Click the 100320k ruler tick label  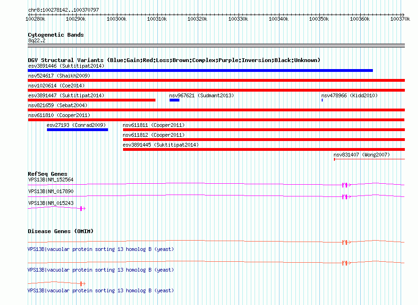pos(197,19)
